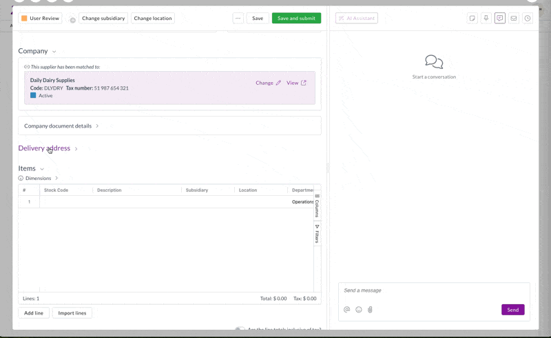Click the Add line button
Image resolution: width=551 pixels, height=338 pixels.
pos(34,313)
